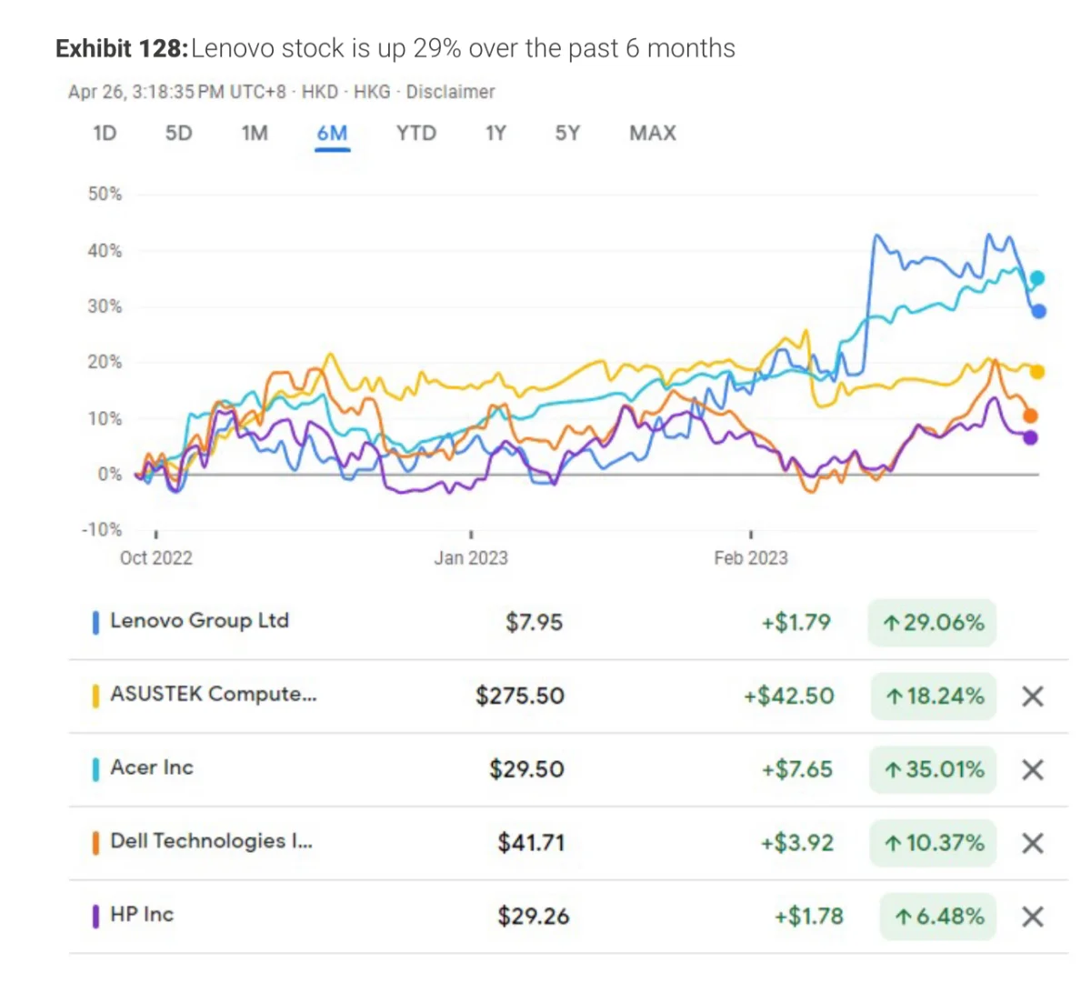Click the 6M time range tab
Screen dimensions: 1091x982
[332, 134]
